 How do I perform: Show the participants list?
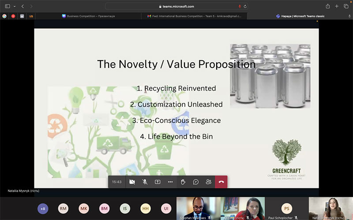[209, 182]
